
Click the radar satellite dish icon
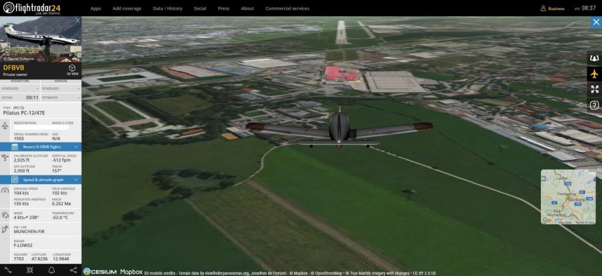[5, 229]
